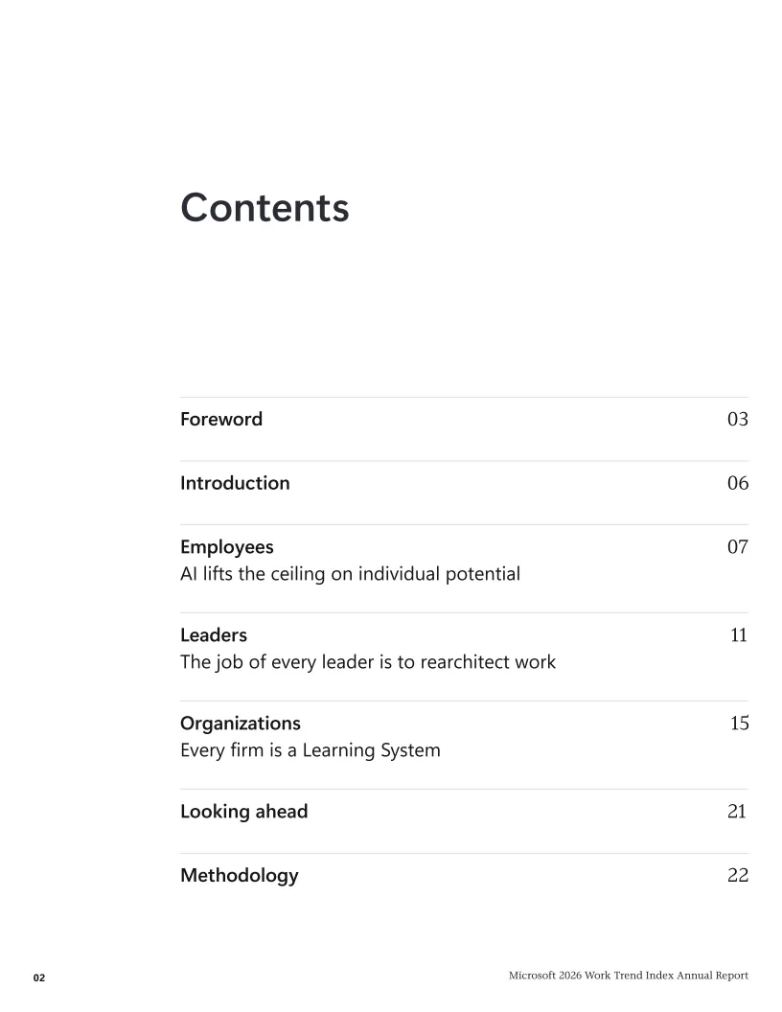The height and width of the screenshot is (1012, 782).
Task: Click 'The job of every leader' subtitle
Action: [368, 662]
